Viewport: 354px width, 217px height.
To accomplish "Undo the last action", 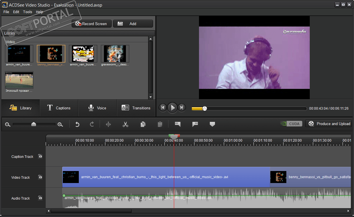I will 77,124.
